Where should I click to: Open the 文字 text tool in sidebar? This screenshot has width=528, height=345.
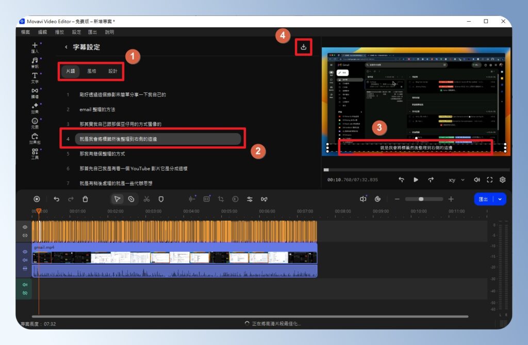coord(35,78)
